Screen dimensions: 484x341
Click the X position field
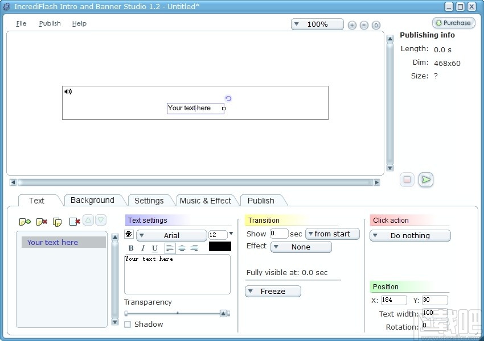click(x=394, y=300)
